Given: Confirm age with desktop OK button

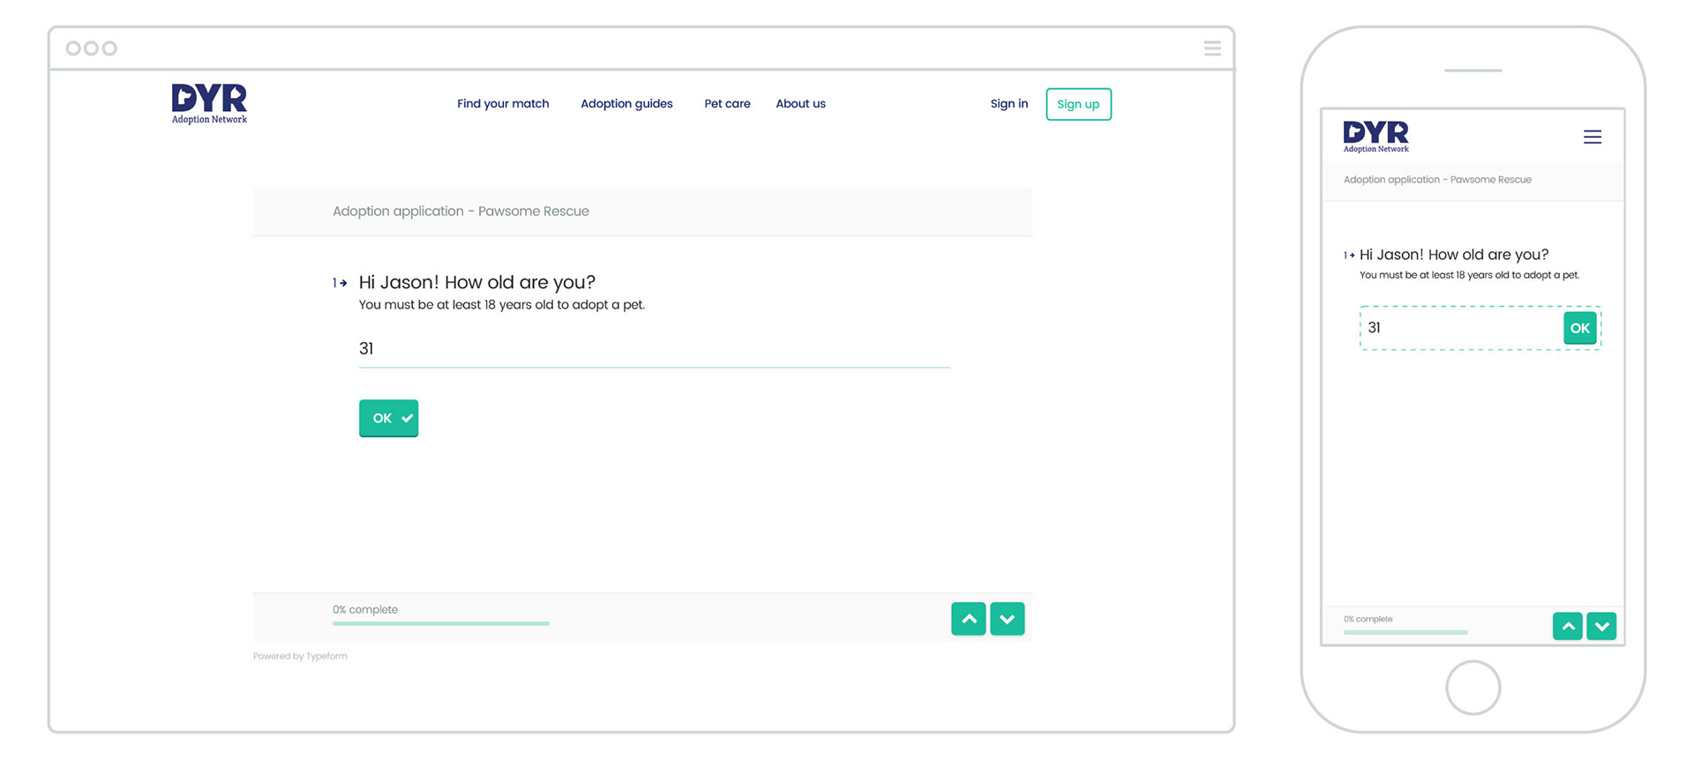Looking at the screenshot, I should coord(388,418).
